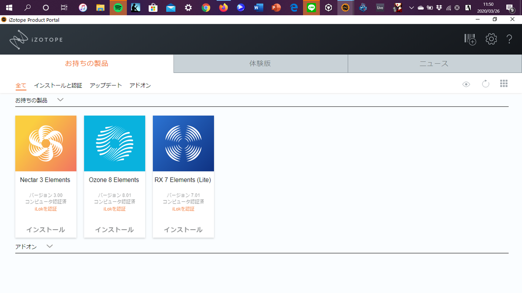
Task: Click iLokを認証 under Nectar 3 Elements
Action: pos(46,209)
